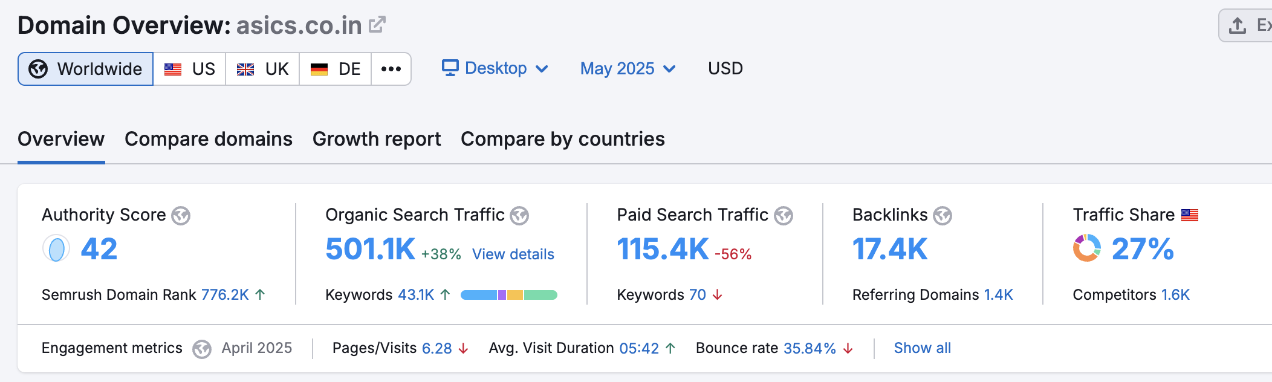1272x382 pixels.
Task: Select the Overview tab
Action: 61,139
